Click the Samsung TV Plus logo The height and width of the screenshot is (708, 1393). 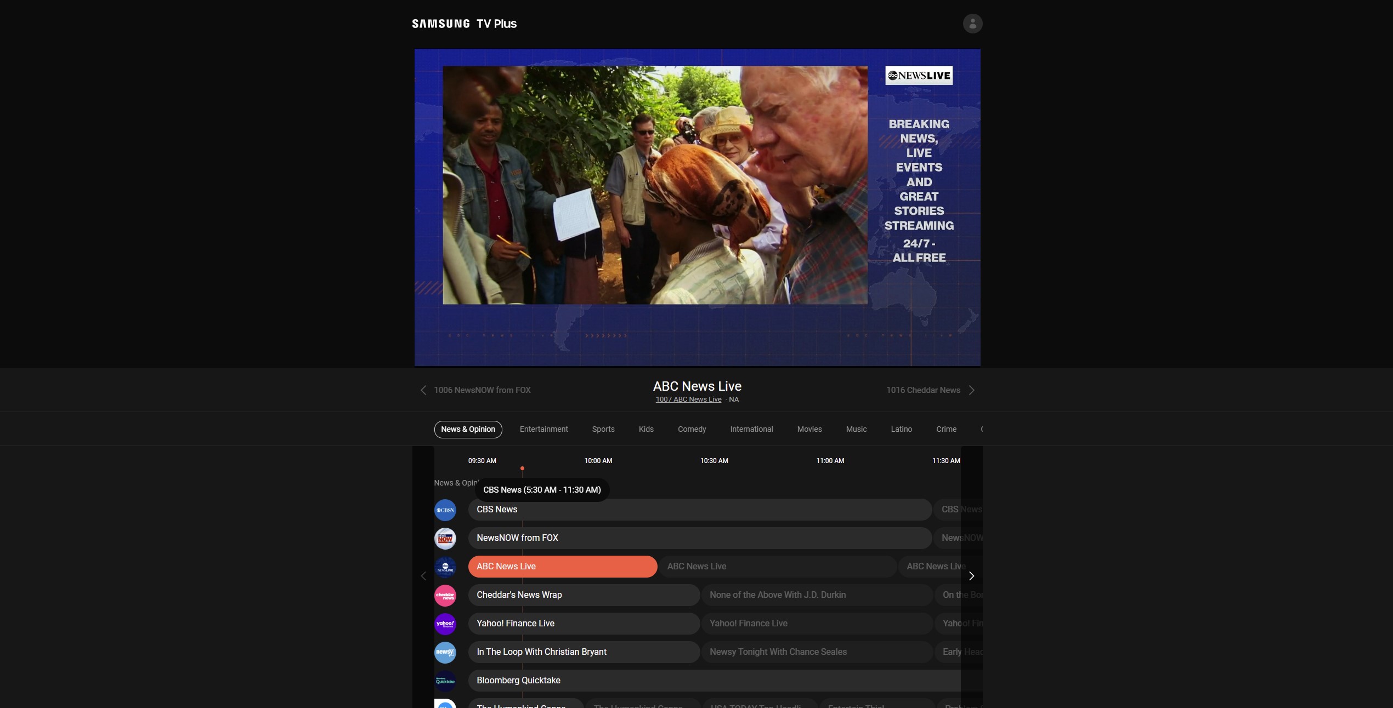point(464,24)
